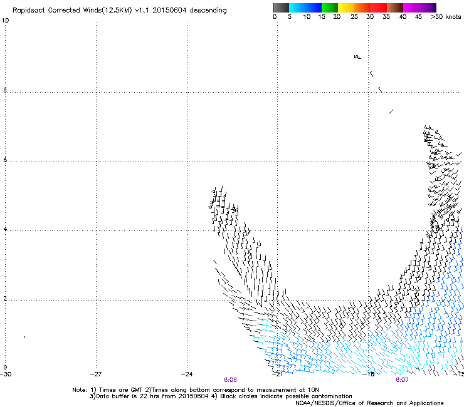Viewport: 464px width, 407px height.
Task: Click the latitude axis label '2'
Action: click(5, 299)
